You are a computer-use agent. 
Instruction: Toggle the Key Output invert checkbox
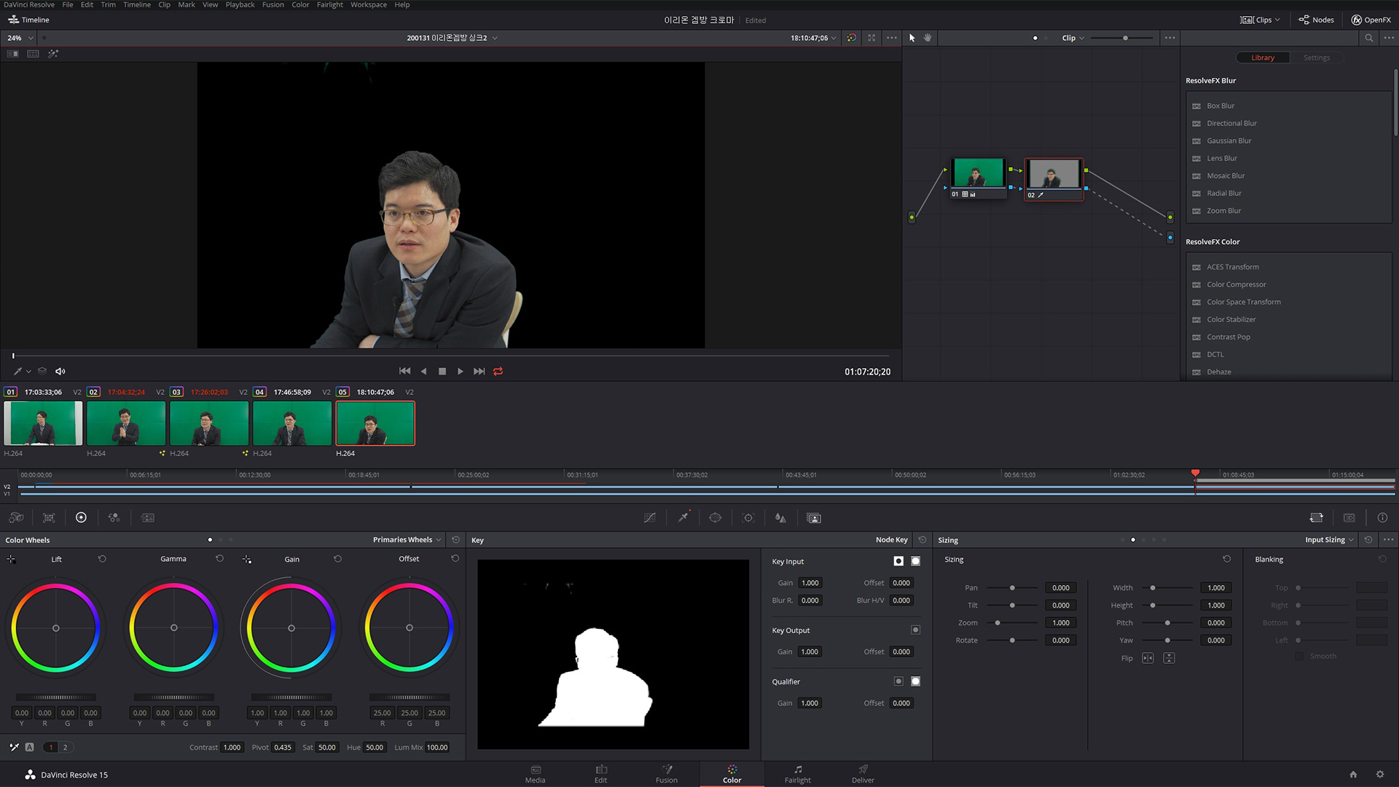pos(915,630)
